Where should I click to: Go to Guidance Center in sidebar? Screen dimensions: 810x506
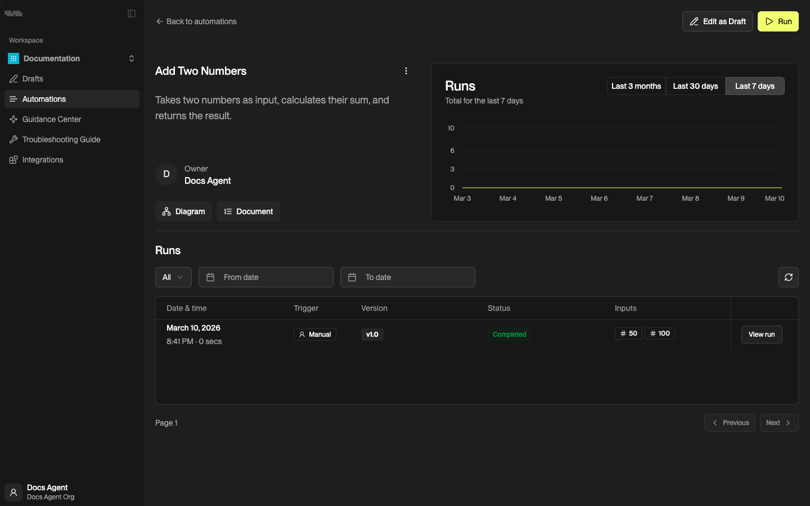[52, 119]
